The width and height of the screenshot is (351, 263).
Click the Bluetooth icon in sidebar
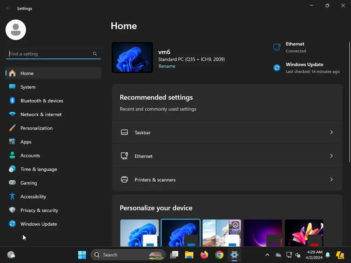pos(12,100)
